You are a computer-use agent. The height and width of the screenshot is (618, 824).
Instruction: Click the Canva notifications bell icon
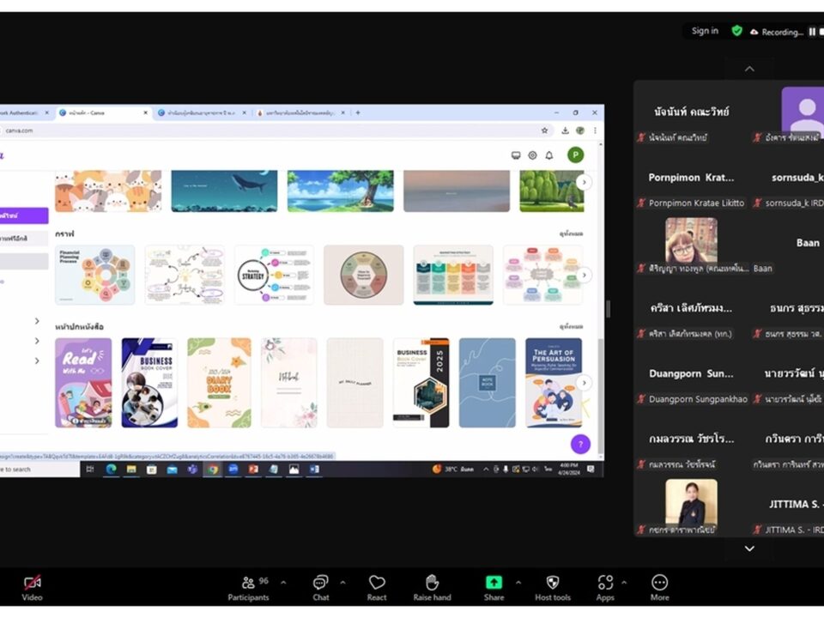click(x=549, y=155)
